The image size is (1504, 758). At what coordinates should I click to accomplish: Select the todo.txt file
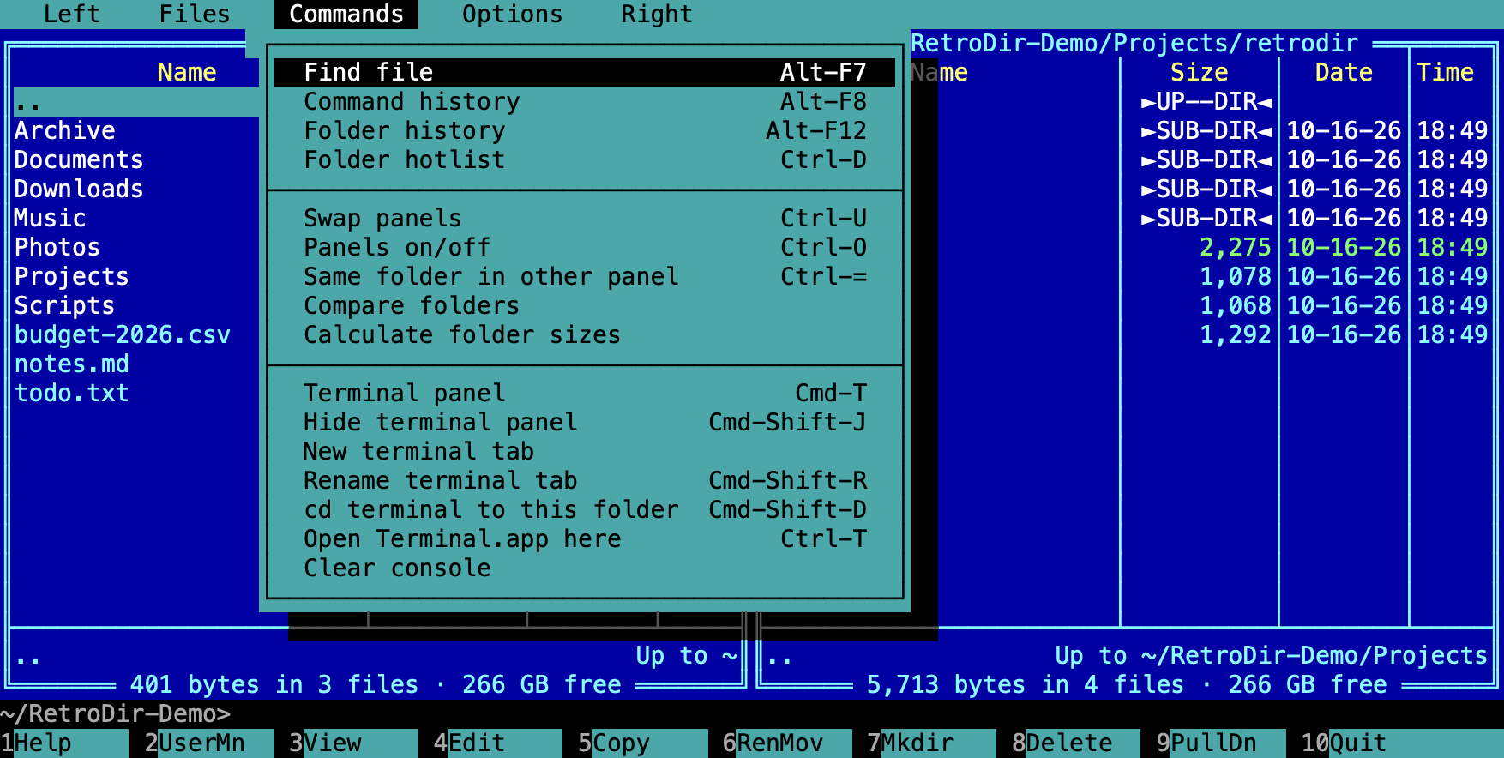136,394
